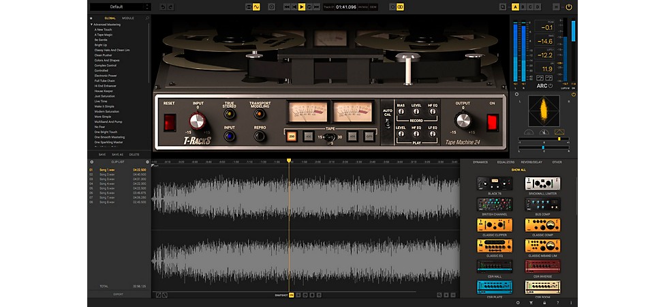Select comparison slot C

(530, 7)
